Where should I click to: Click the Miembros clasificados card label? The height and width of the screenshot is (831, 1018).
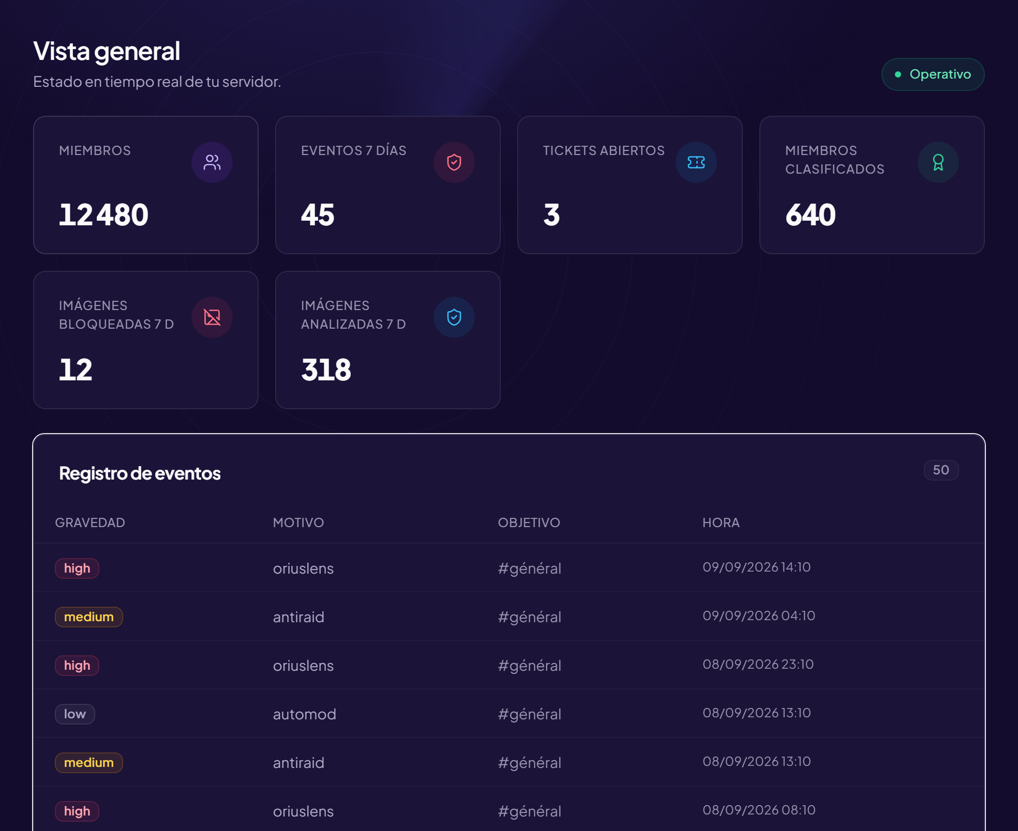point(834,160)
